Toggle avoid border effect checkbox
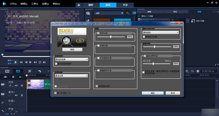Image resolution: width=219 pixels, height=116 pixels. click(x=145, y=56)
